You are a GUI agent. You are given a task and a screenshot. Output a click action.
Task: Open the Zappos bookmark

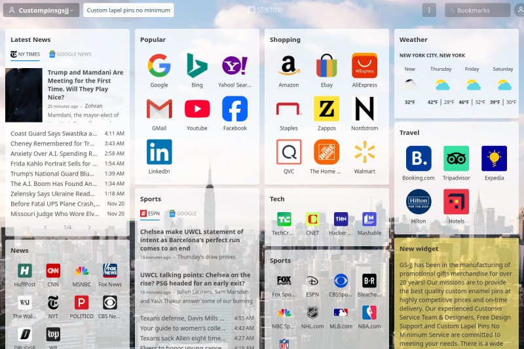point(326,109)
